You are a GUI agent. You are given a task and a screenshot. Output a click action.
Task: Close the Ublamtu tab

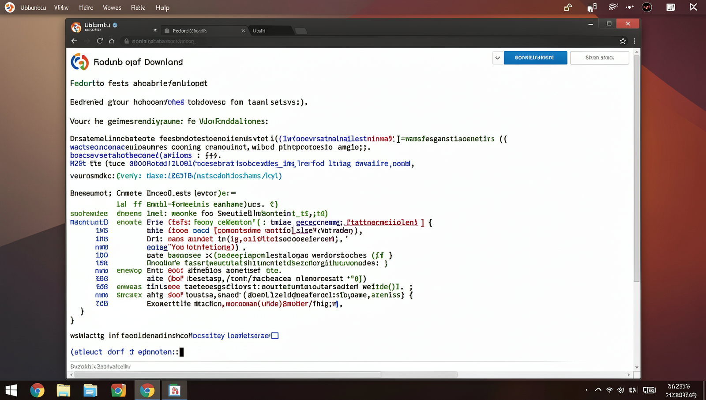click(x=155, y=30)
